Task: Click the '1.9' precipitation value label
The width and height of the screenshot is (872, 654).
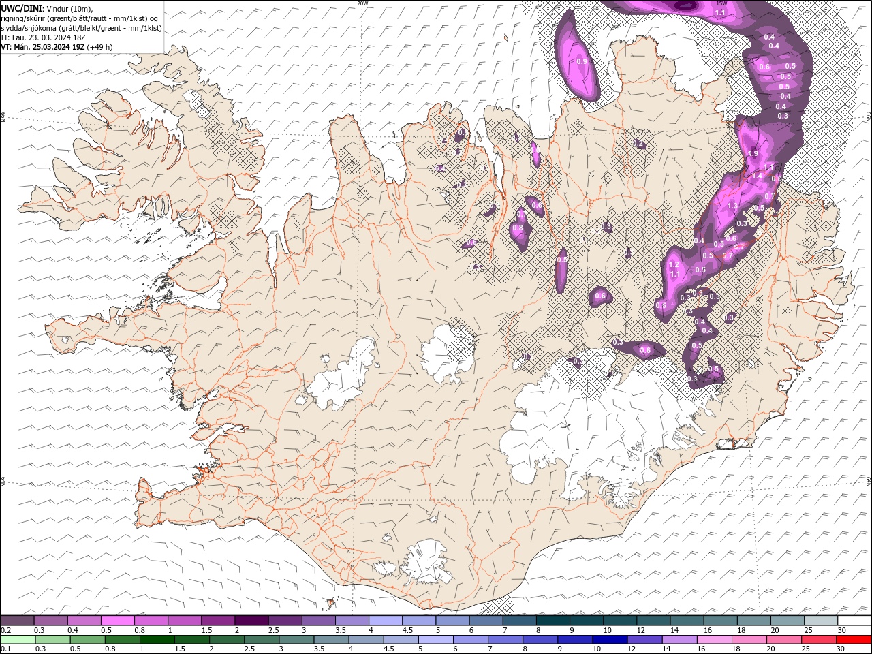Action: pyautogui.click(x=753, y=153)
